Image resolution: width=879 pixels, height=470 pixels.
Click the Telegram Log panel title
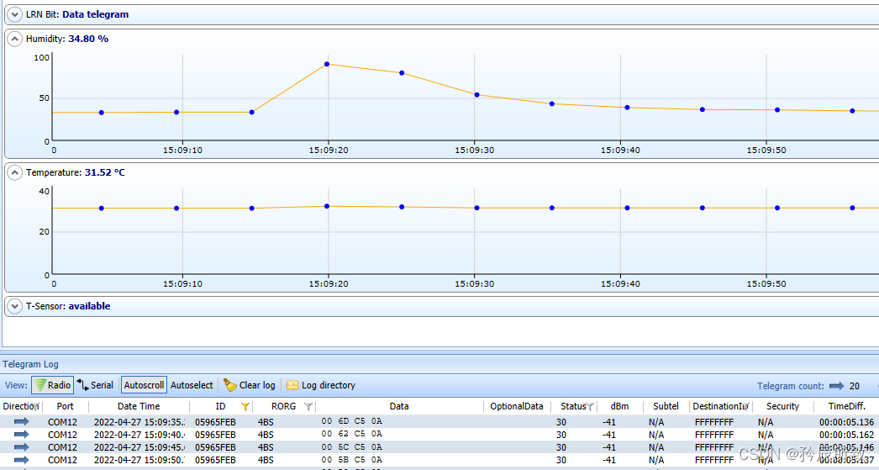30,364
